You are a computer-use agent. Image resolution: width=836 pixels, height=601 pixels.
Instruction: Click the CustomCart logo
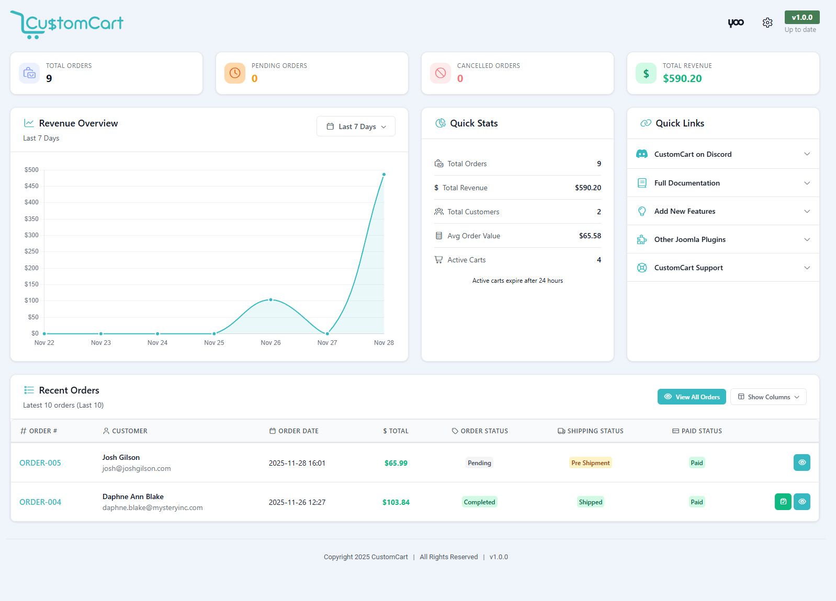(67, 24)
